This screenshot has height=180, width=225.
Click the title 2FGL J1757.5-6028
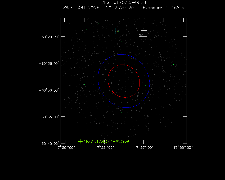coord(124,2)
